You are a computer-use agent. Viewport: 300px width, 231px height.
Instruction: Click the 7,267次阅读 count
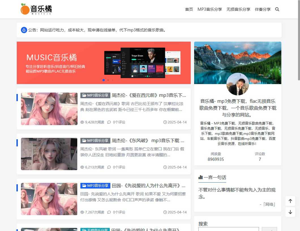[x=95, y=212]
